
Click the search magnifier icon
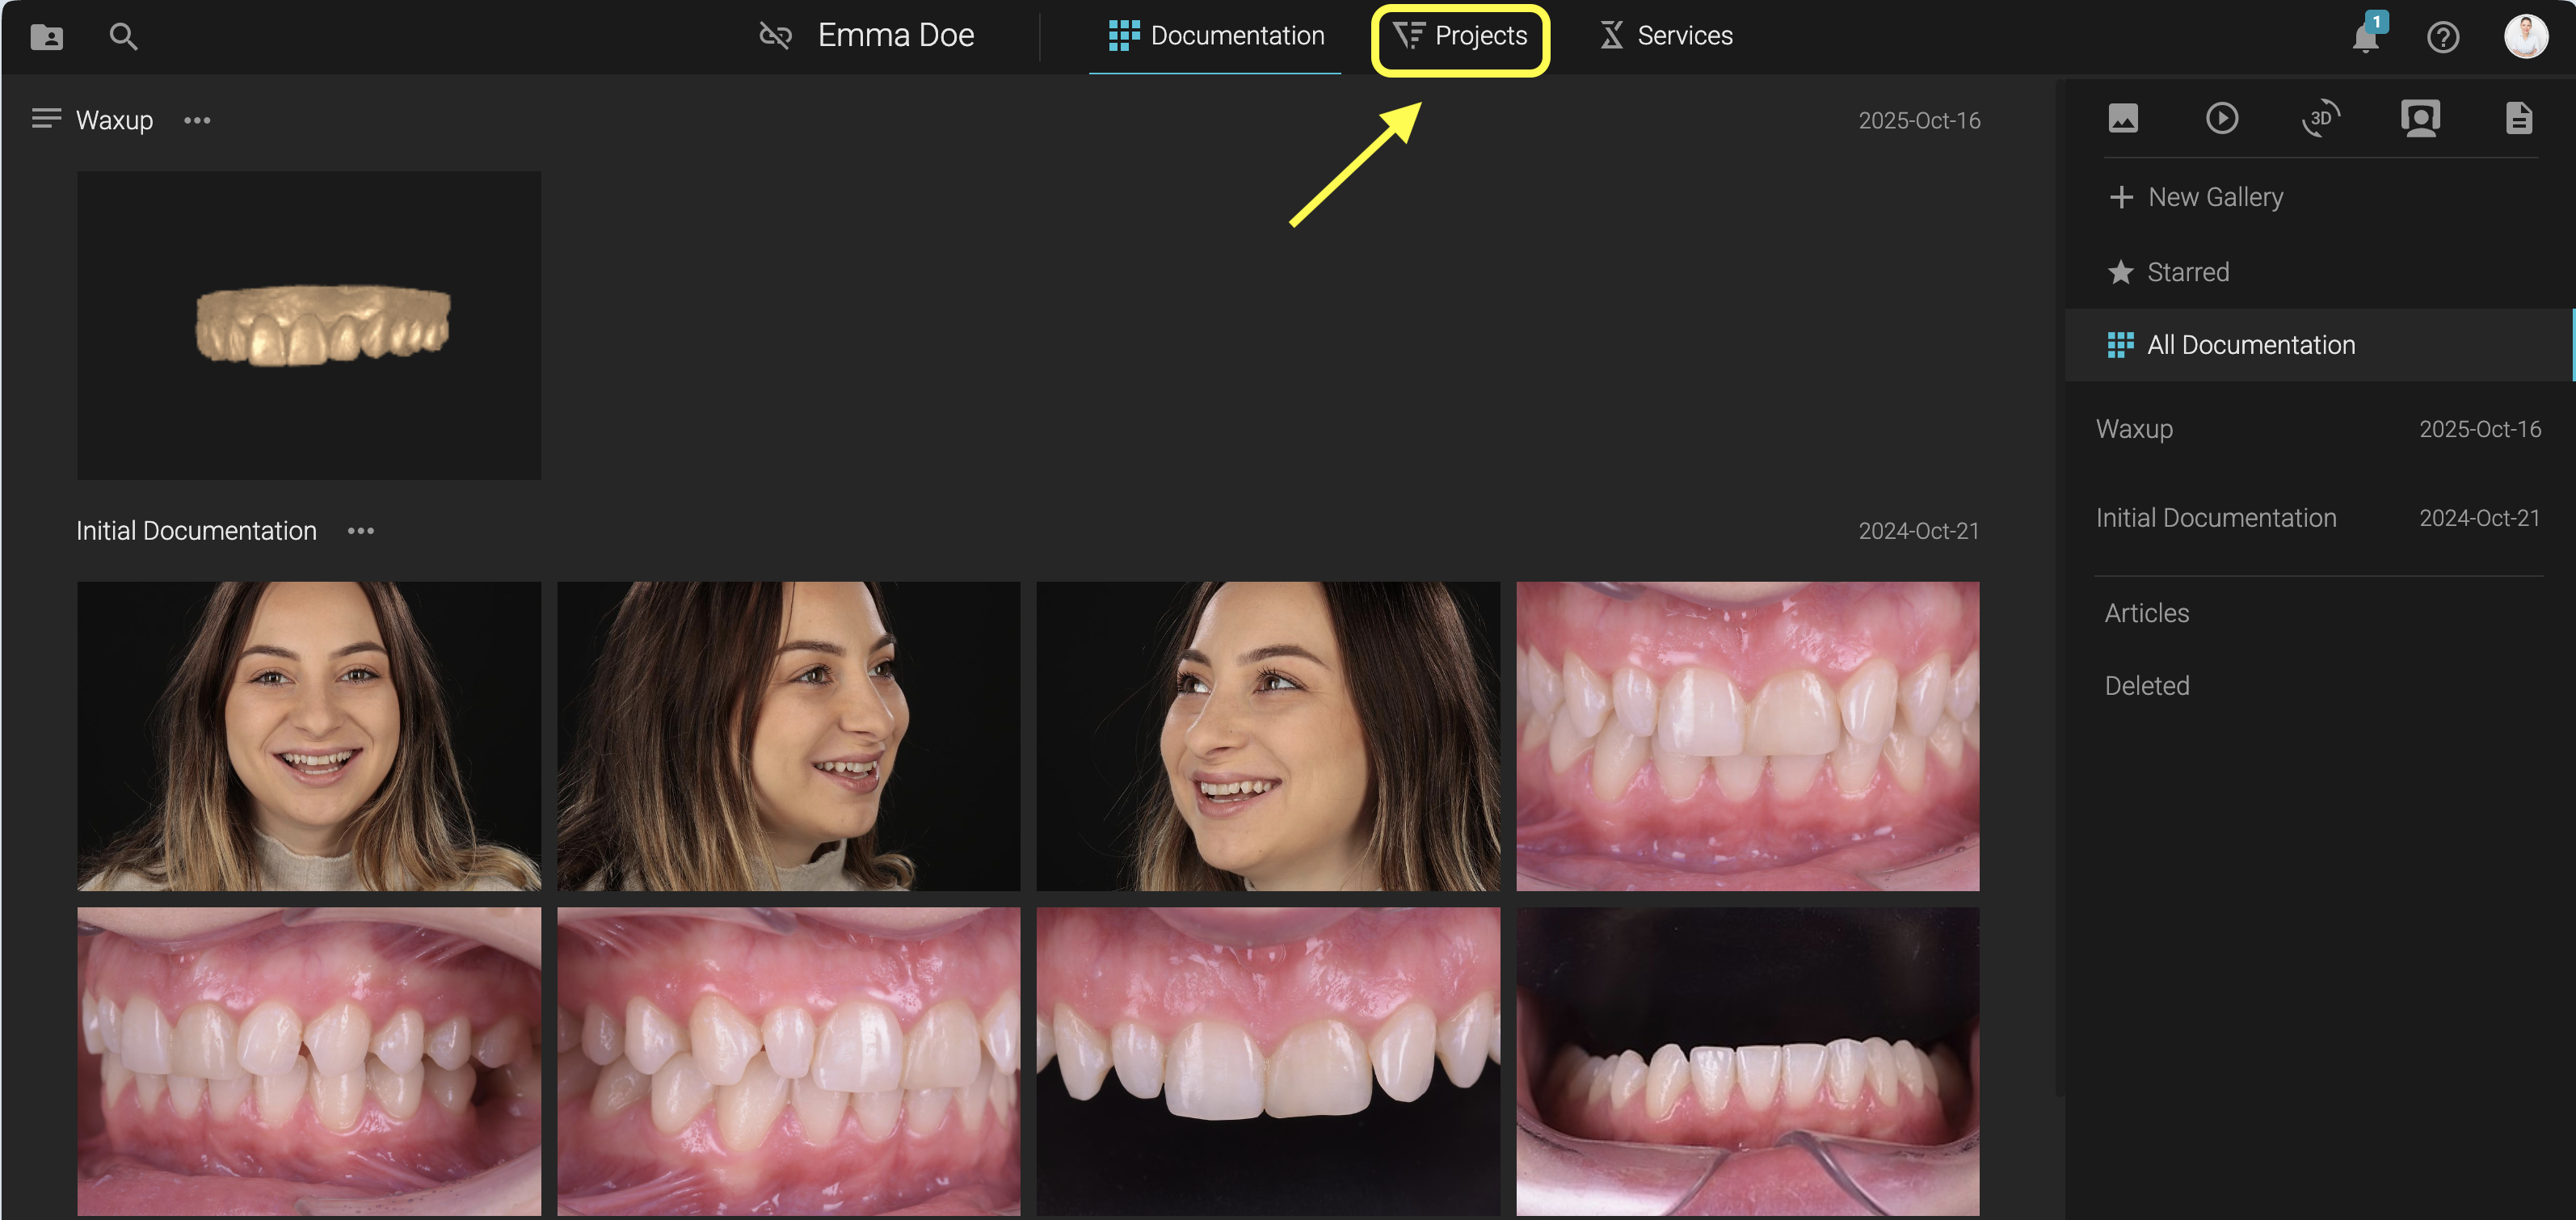pos(123,37)
